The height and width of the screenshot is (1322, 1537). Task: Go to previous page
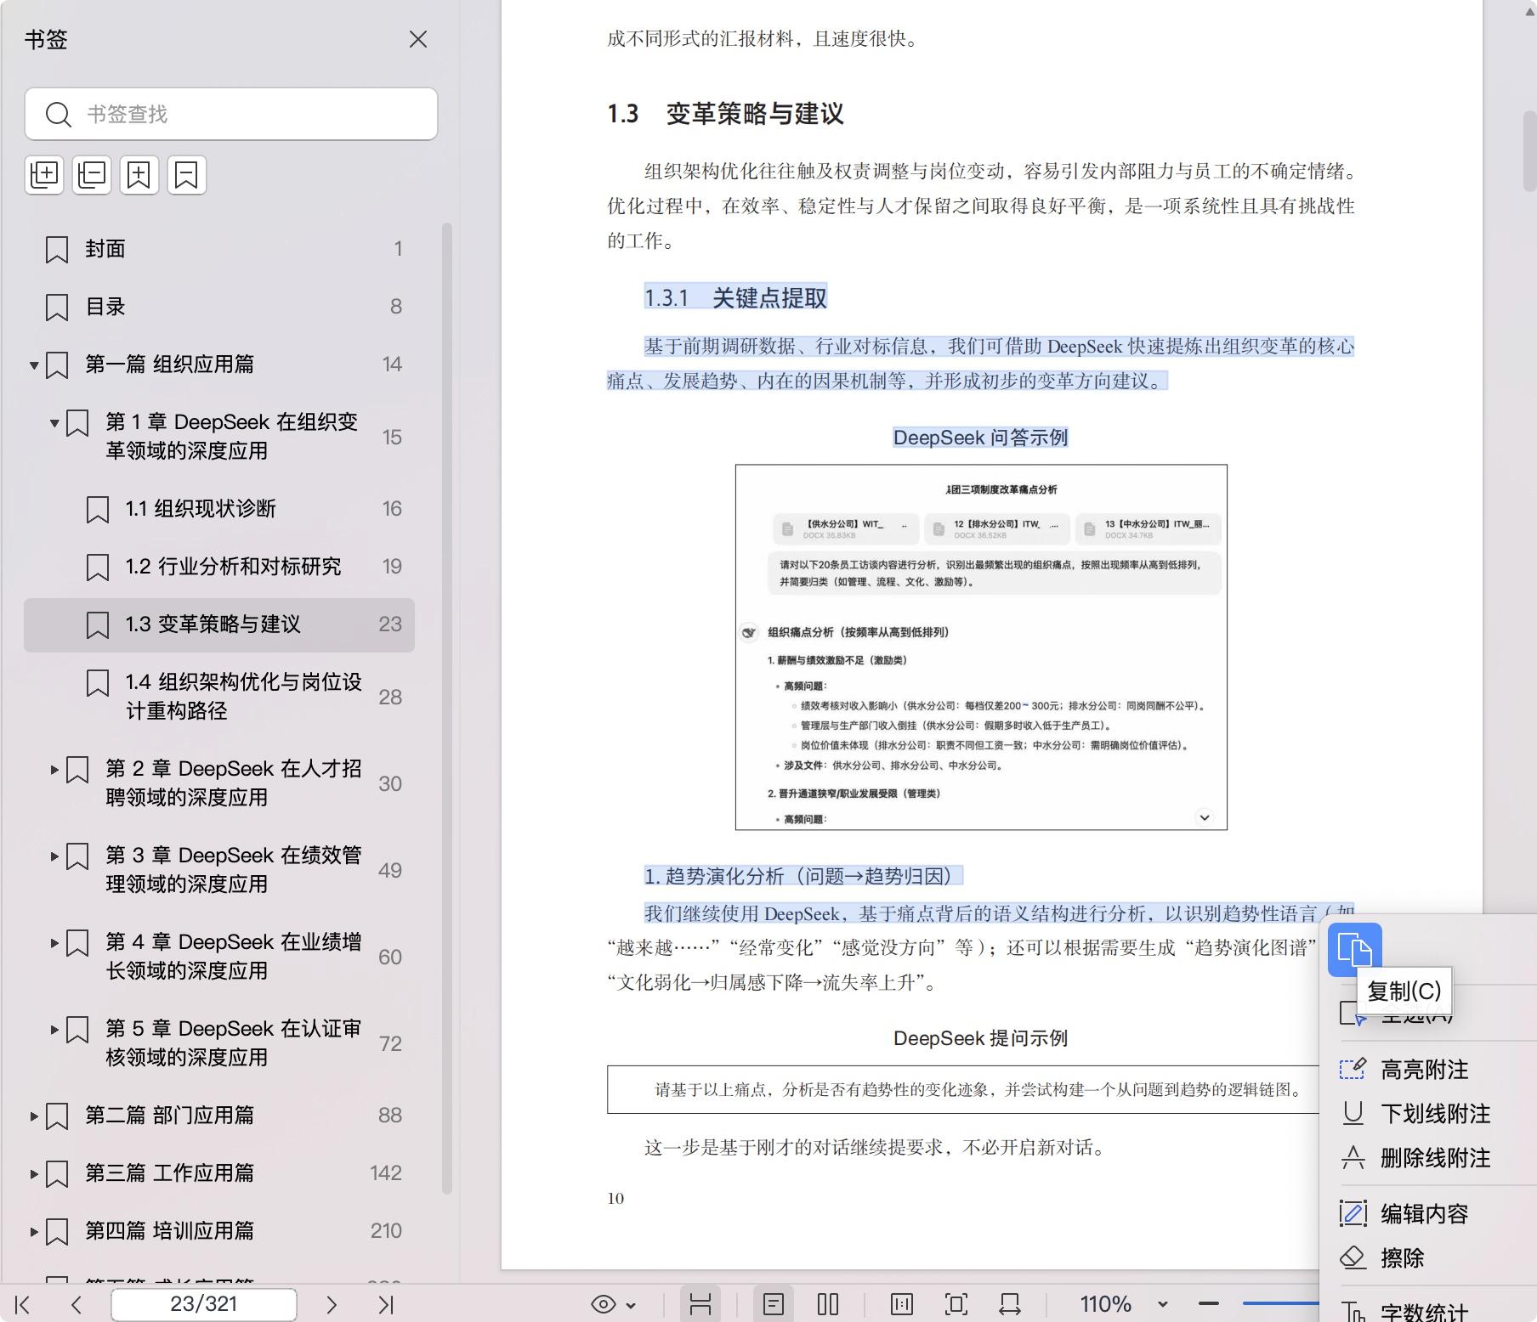pyautogui.click(x=77, y=1305)
